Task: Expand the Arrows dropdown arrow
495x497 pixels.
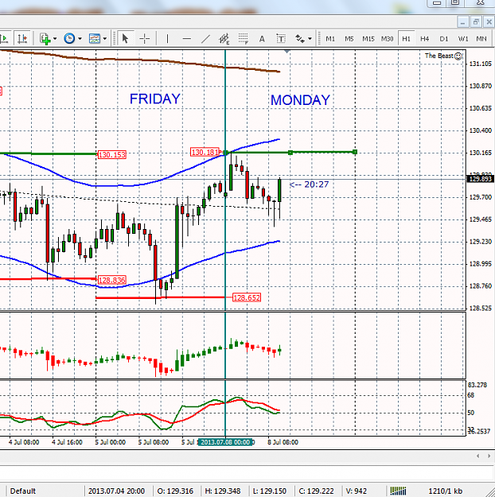Action: [310, 39]
